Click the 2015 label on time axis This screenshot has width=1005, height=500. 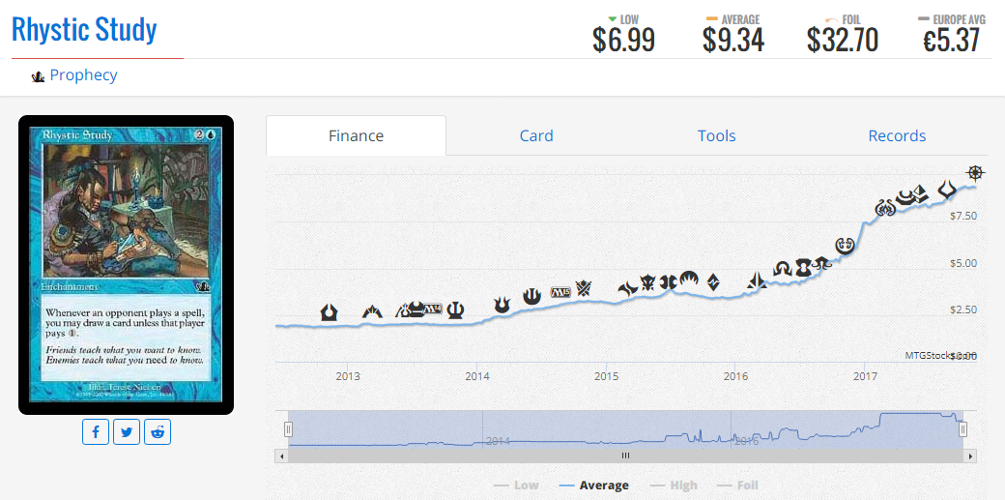tap(606, 375)
